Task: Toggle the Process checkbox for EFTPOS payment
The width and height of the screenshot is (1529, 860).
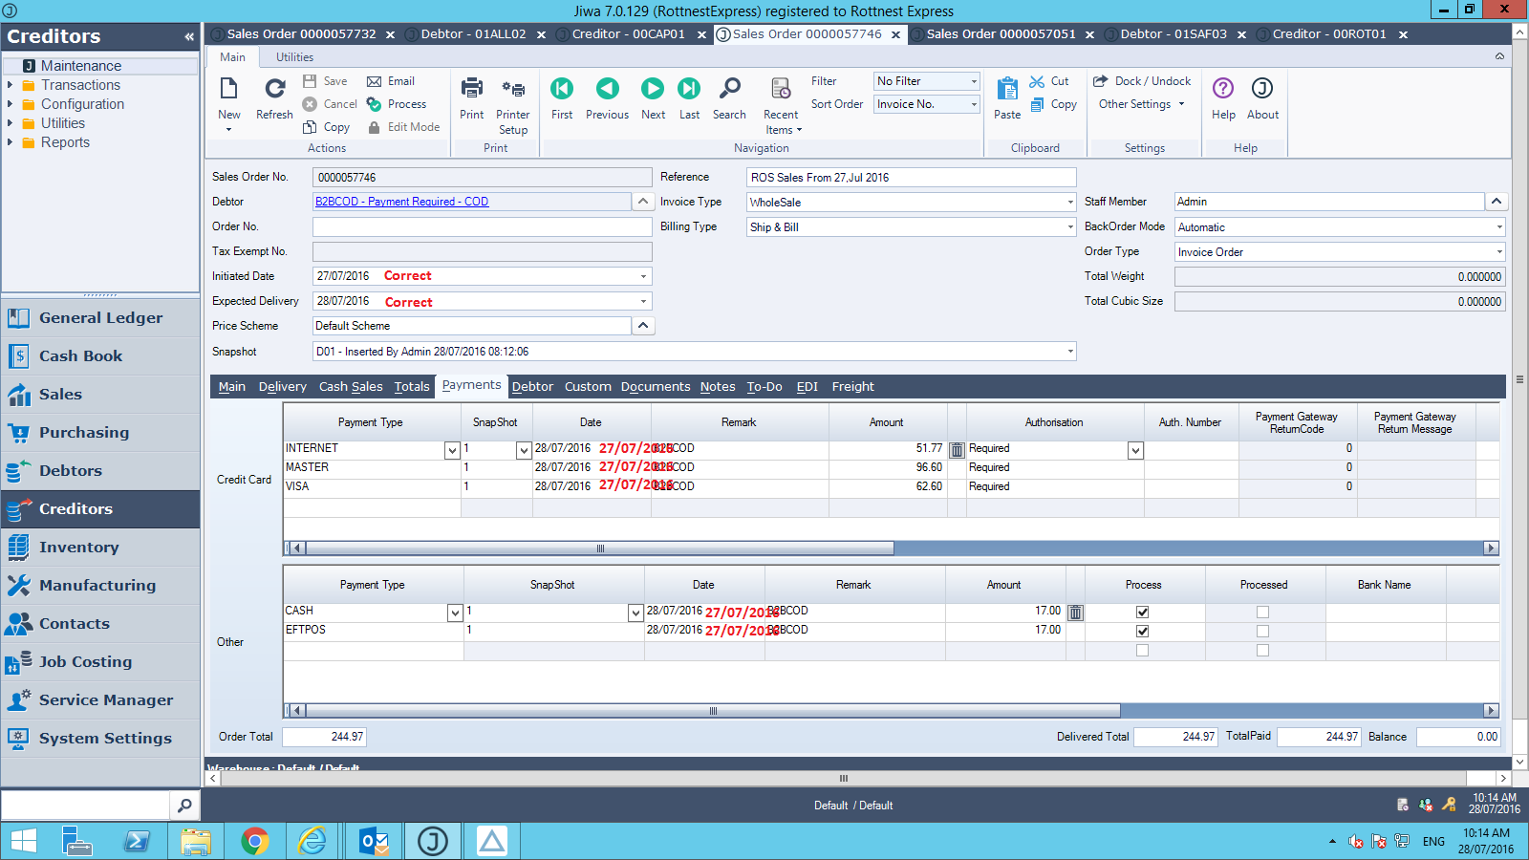Action: (x=1143, y=631)
